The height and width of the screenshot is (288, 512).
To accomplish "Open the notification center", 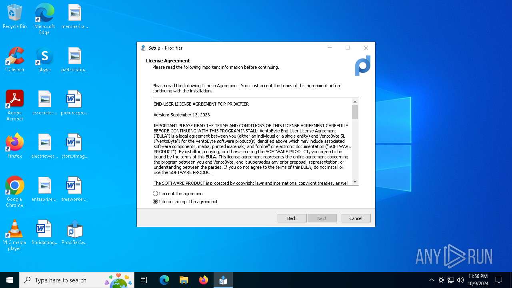I will (x=499, y=280).
